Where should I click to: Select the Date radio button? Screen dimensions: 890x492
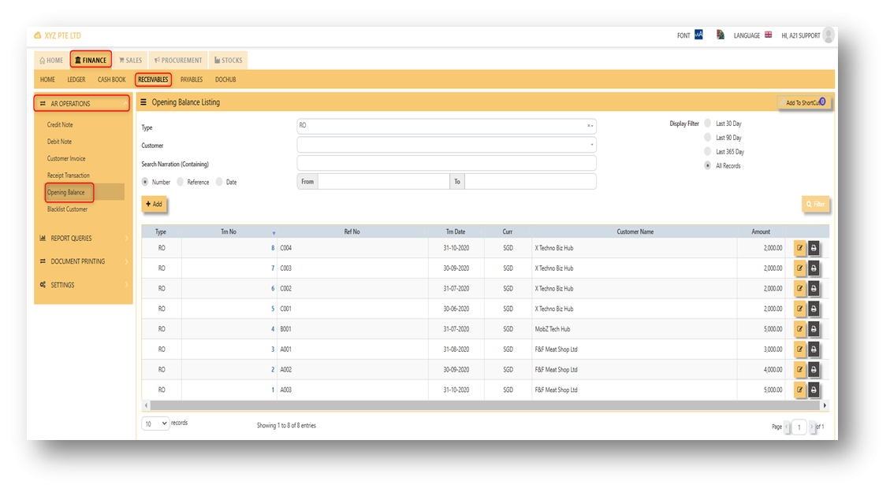pyautogui.click(x=219, y=182)
